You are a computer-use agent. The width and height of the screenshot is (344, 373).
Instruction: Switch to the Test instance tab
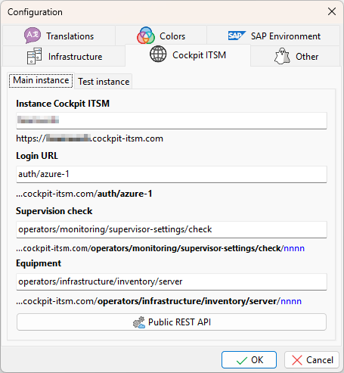pos(104,82)
